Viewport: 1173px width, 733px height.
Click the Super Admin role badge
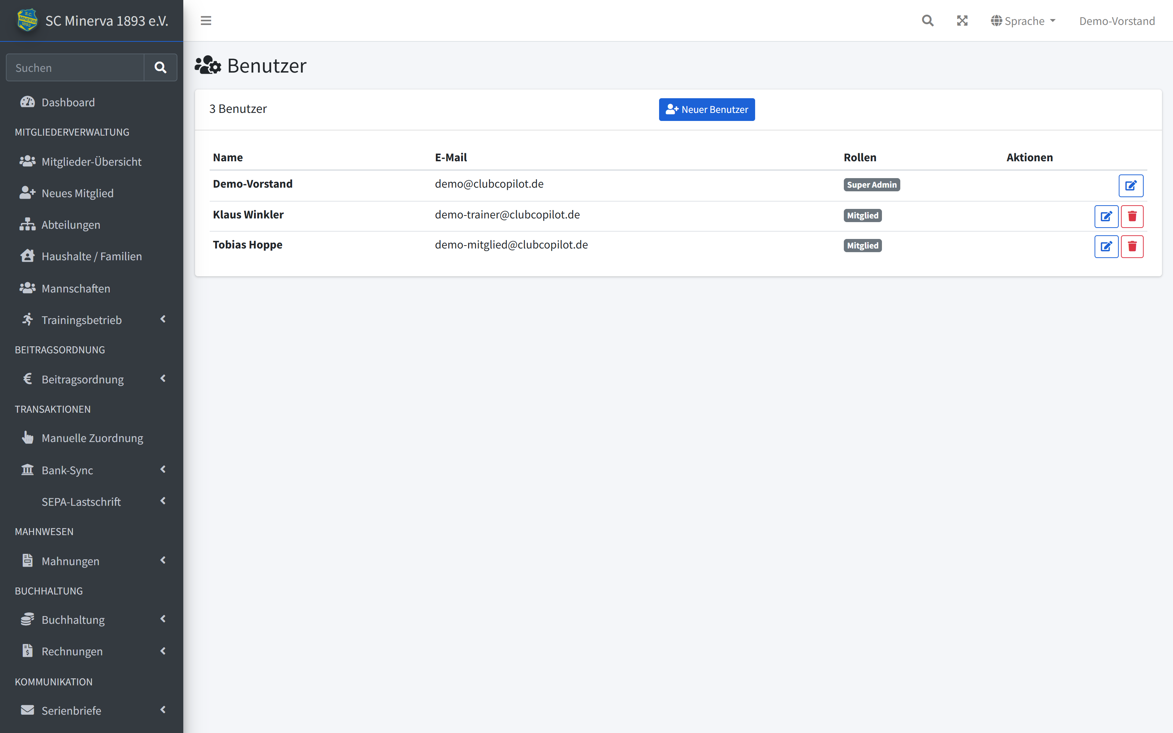click(872, 185)
